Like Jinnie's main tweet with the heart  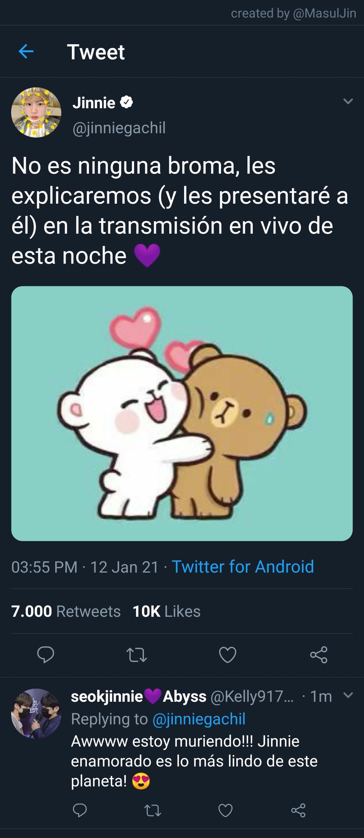pyautogui.click(x=227, y=655)
